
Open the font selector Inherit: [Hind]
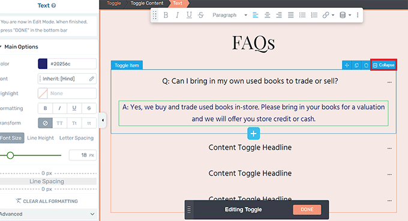[x=67, y=78]
